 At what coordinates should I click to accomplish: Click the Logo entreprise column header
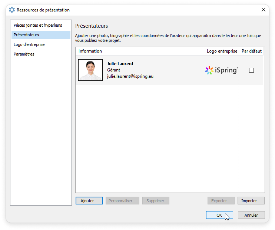(x=222, y=51)
